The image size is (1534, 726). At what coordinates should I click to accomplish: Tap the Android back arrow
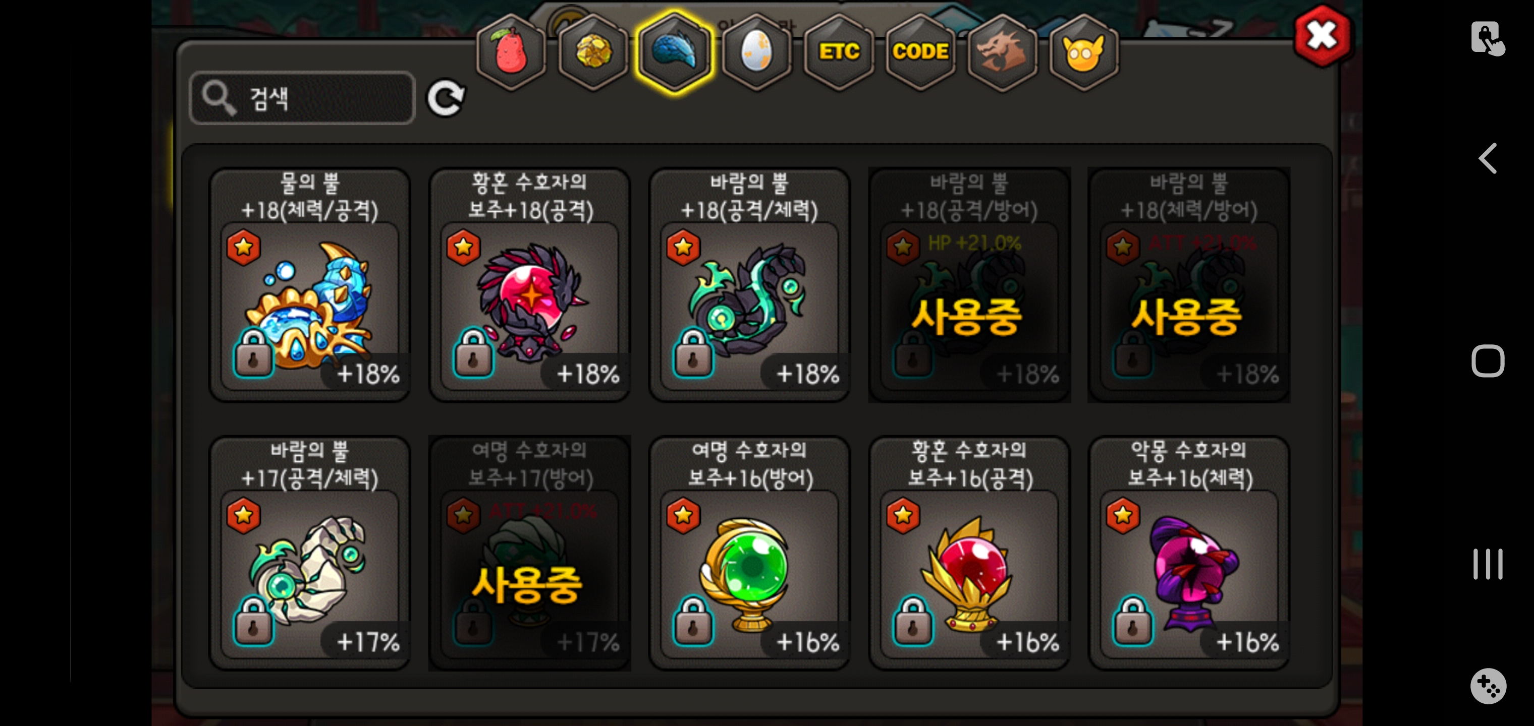(x=1488, y=158)
